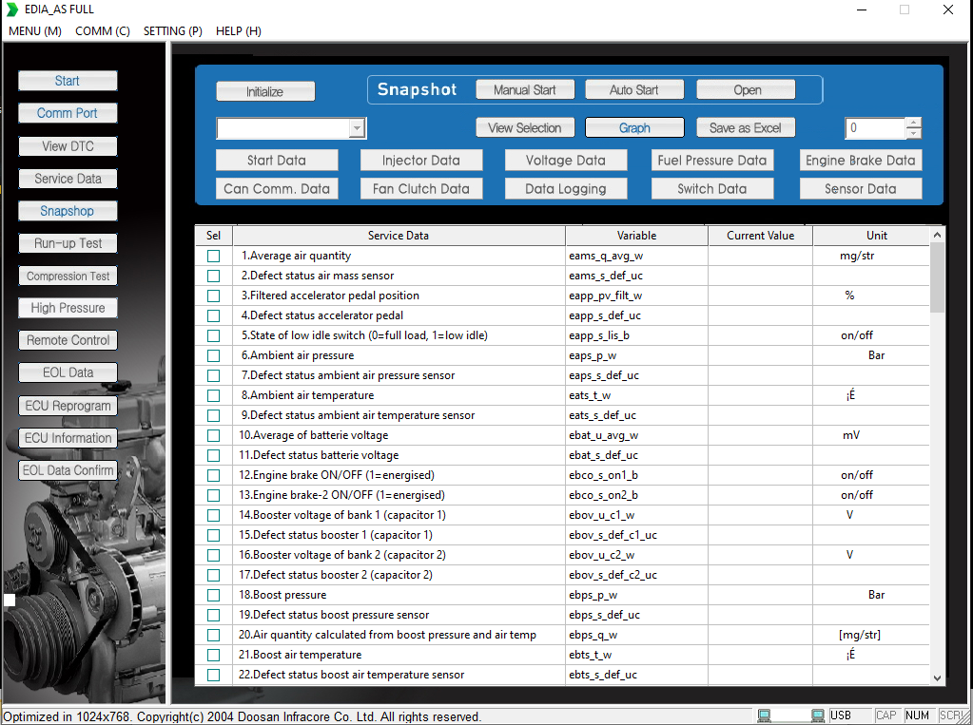
Task: Click the Current Value column header
Action: pos(760,236)
